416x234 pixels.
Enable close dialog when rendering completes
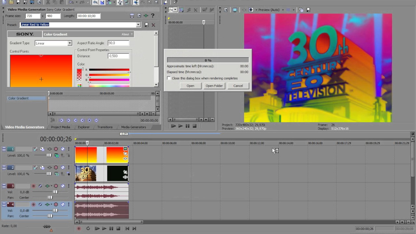coord(169,78)
